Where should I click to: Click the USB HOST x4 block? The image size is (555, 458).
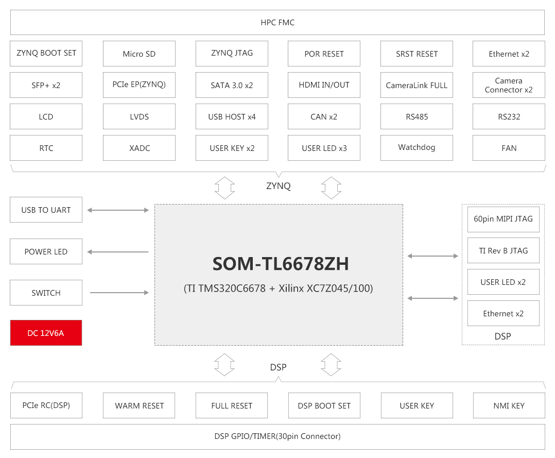coord(232,116)
